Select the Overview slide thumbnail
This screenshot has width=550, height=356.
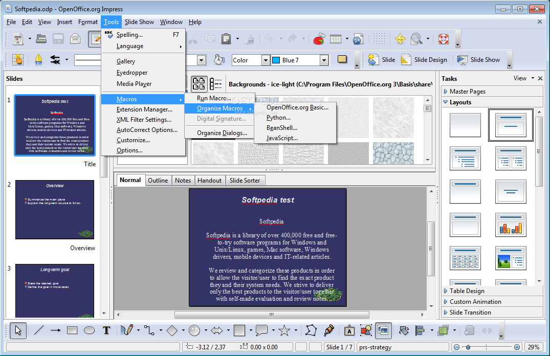tap(55, 209)
